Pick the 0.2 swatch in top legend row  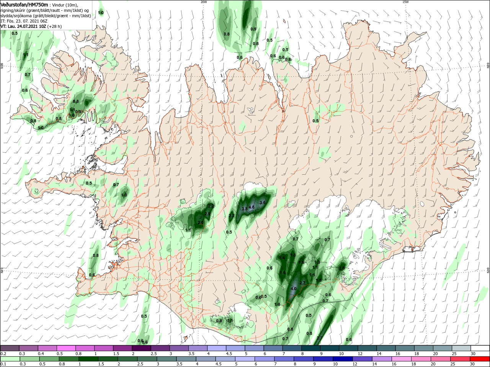click(x=10, y=348)
